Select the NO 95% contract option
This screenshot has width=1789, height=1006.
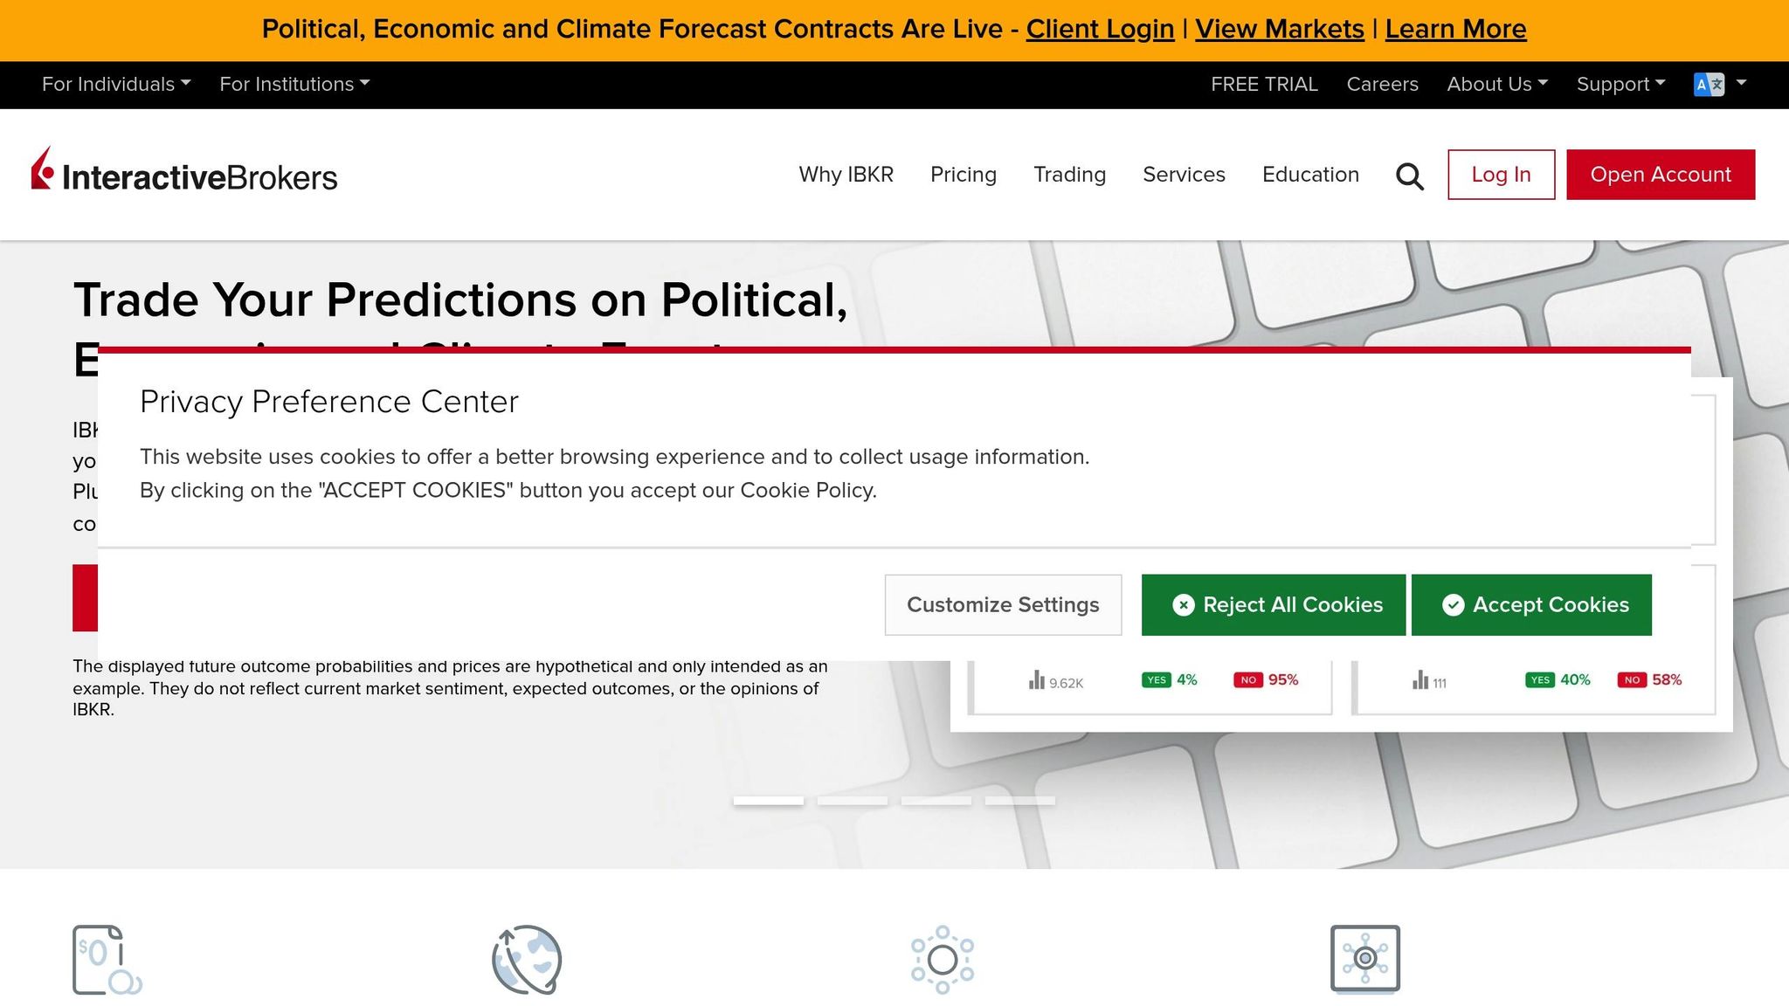click(x=1266, y=680)
